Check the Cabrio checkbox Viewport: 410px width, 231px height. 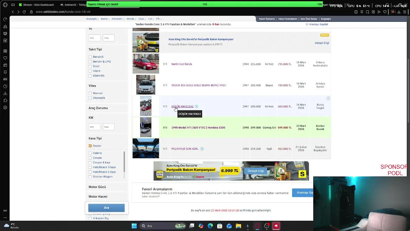tap(90, 153)
